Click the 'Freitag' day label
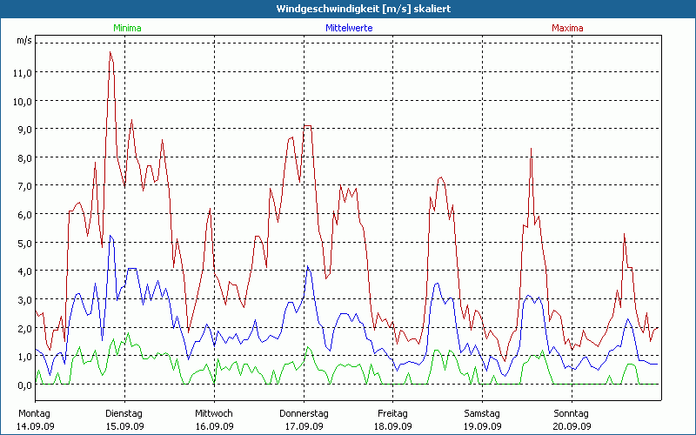This screenshot has width=696, height=435. 393,414
